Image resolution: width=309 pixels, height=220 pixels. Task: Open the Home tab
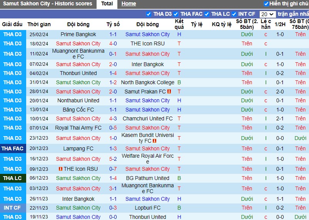pos(129,4)
